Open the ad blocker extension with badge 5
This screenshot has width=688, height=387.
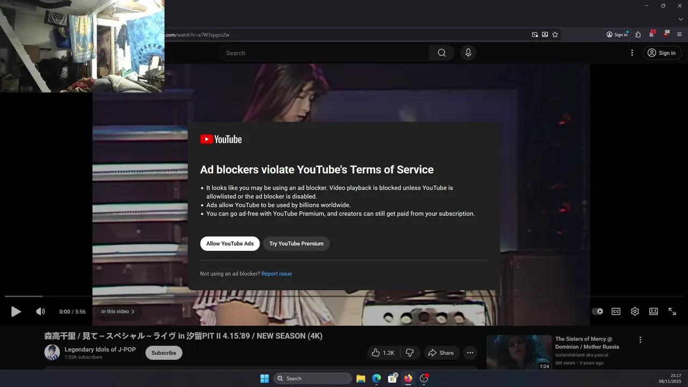[x=651, y=34]
